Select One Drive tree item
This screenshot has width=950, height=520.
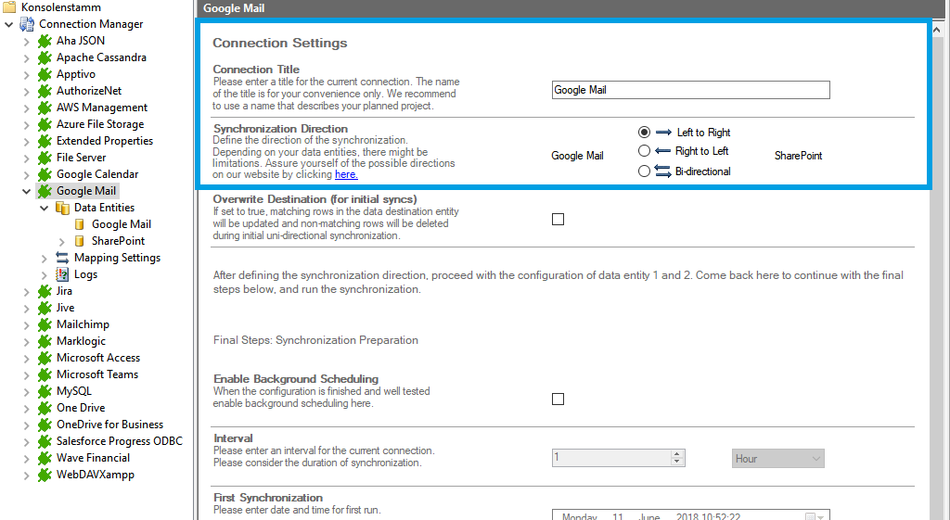pyautogui.click(x=81, y=408)
